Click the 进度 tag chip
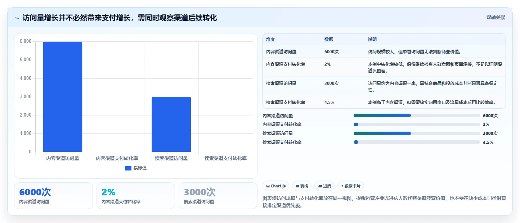Screen dimensions: 520x223 point(324,186)
